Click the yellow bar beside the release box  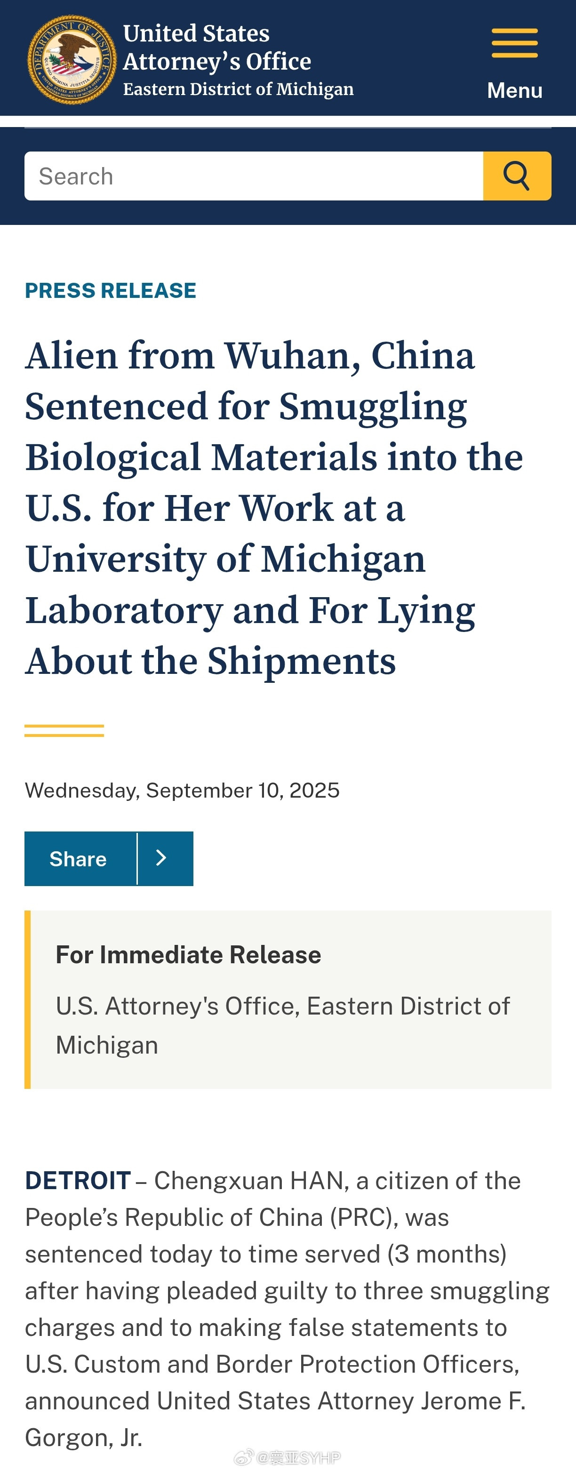(27, 999)
